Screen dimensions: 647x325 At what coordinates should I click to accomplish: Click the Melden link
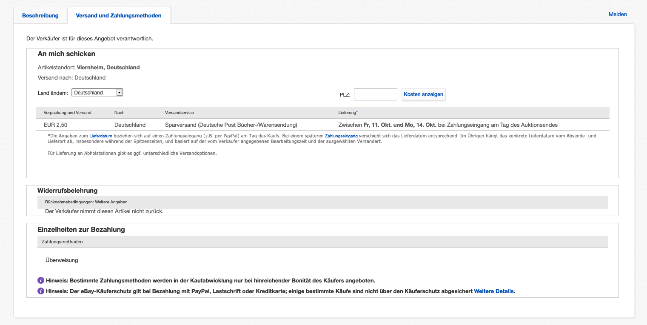618,14
